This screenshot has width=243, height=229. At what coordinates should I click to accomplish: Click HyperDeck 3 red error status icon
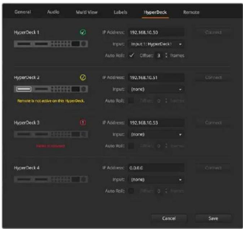83,122
